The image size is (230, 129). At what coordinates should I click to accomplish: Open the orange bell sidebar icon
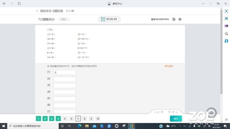(x=226, y=33)
